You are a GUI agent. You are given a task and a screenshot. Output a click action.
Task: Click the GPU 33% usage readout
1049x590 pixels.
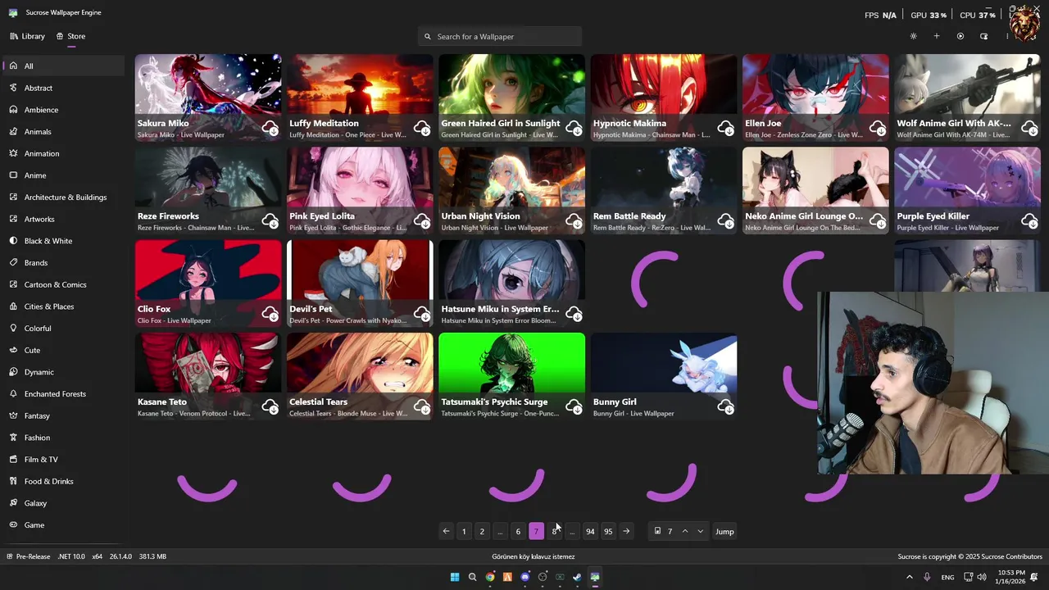[929, 16]
